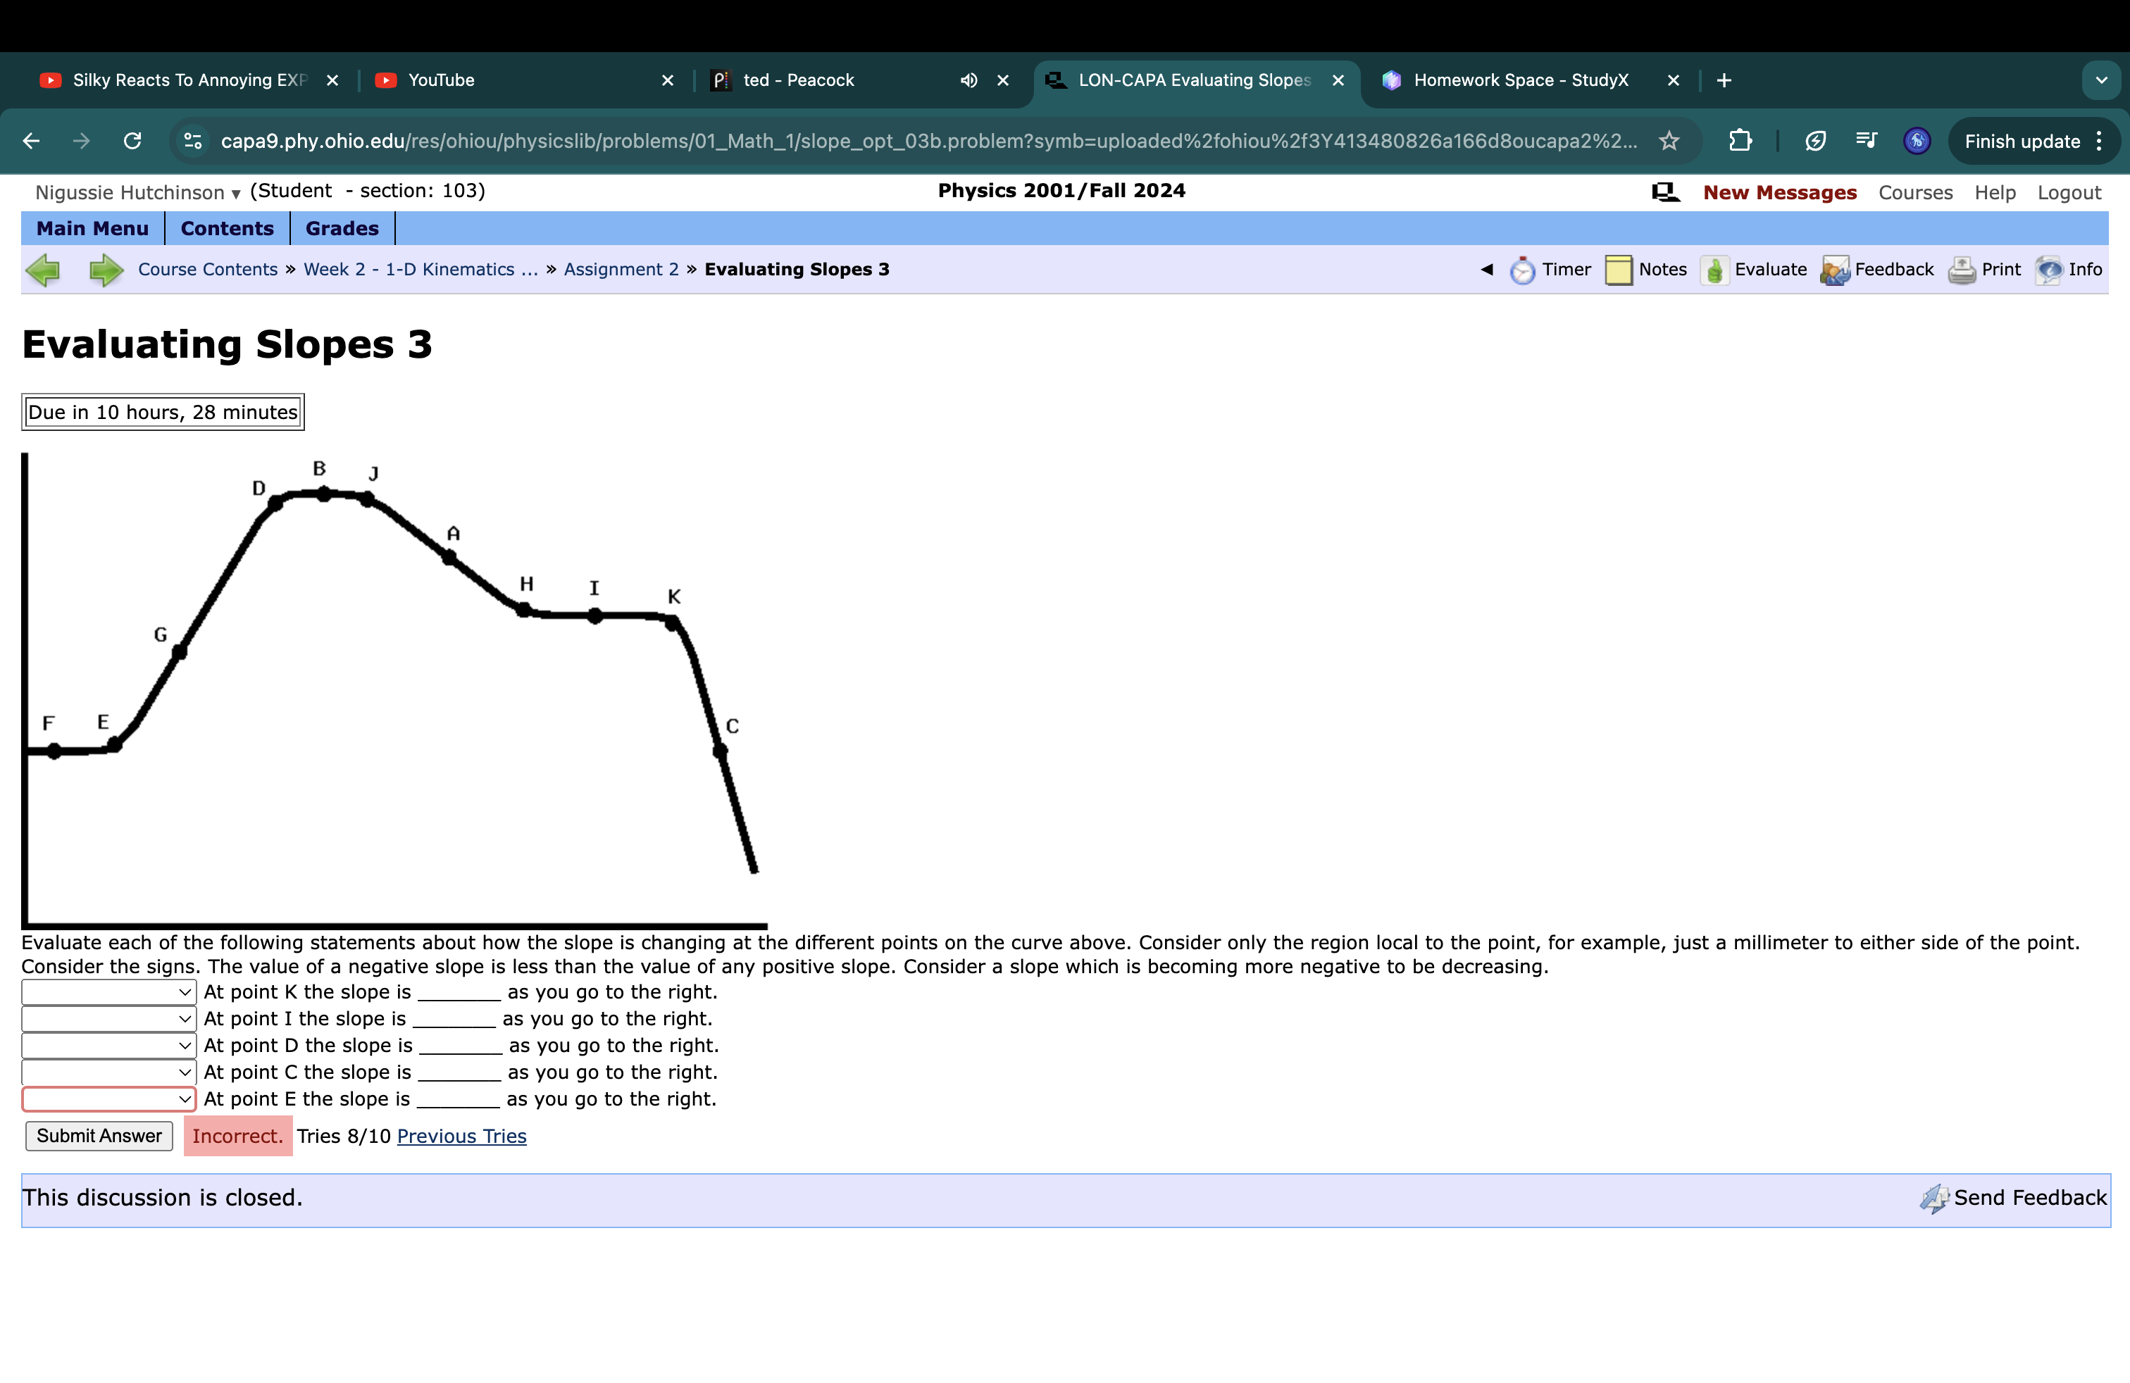Open Course Contents breadcrumb
The height and width of the screenshot is (1383, 2130).
(x=208, y=270)
